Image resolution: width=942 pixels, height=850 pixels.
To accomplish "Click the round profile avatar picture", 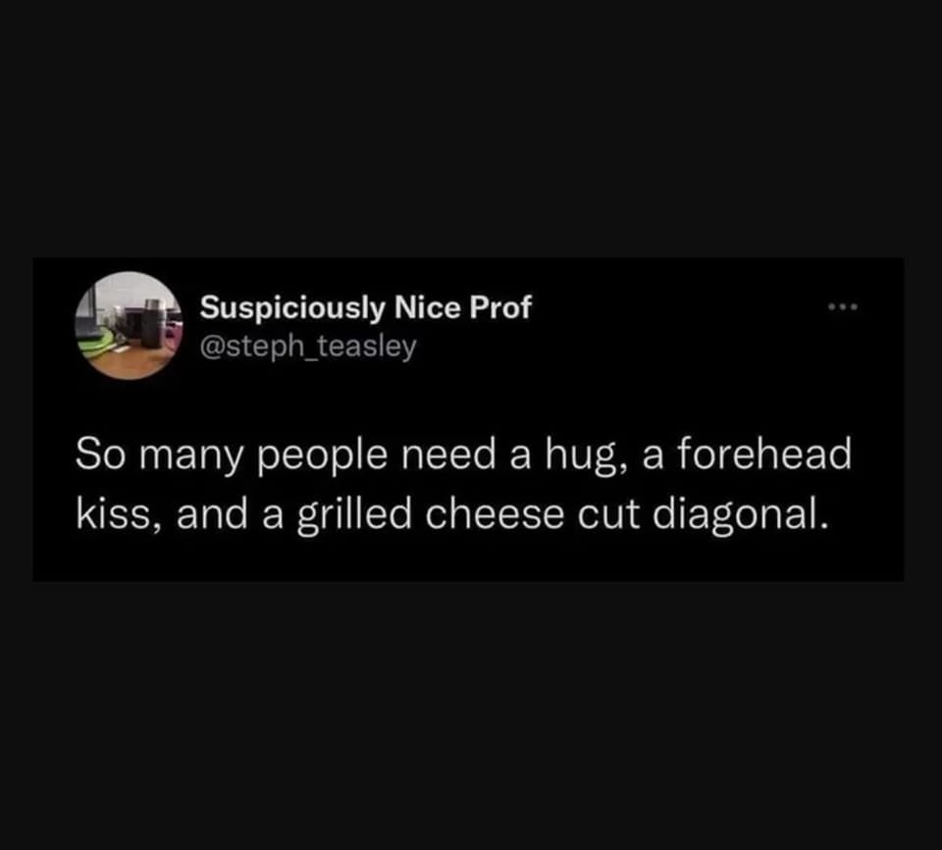I will (129, 326).
